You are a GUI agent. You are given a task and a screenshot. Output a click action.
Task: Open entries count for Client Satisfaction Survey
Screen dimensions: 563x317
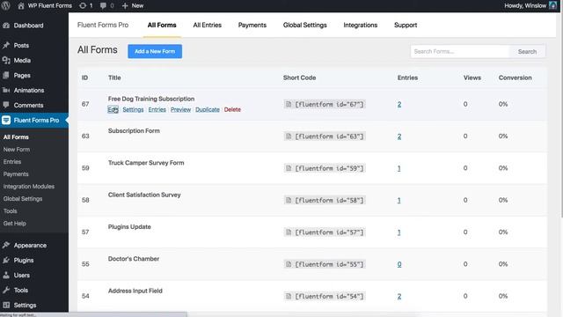pyautogui.click(x=398, y=200)
